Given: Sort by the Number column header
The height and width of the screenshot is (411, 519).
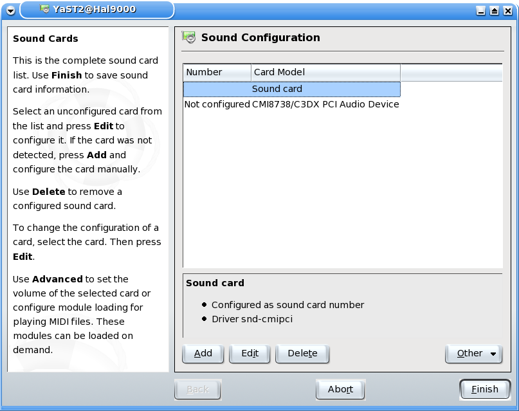Looking at the screenshot, I should (217, 72).
